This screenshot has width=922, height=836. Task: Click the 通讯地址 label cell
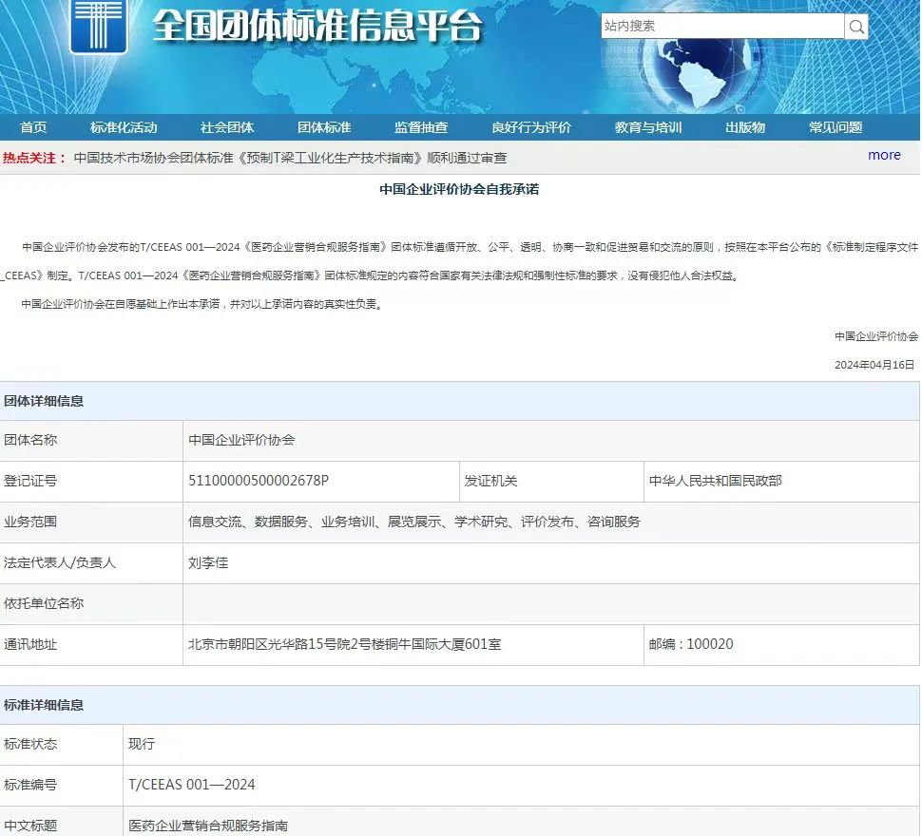click(91, 644)
